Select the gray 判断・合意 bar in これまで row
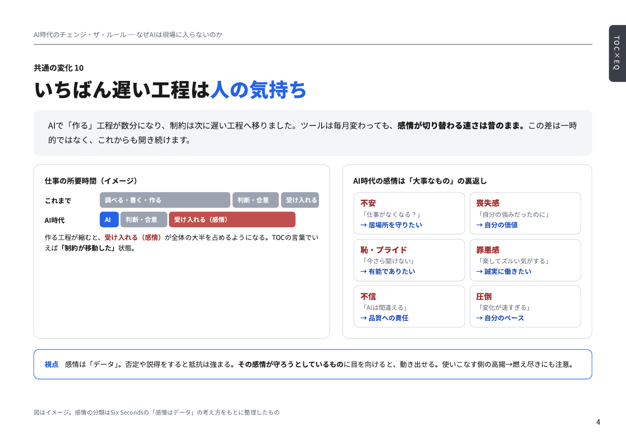This screenshot has height=442, width=626. coord(255,200)
